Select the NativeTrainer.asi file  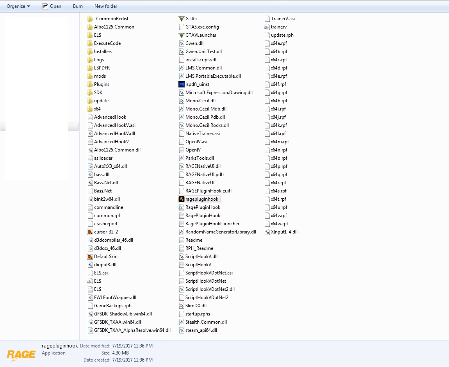click(x=199, y=134)
